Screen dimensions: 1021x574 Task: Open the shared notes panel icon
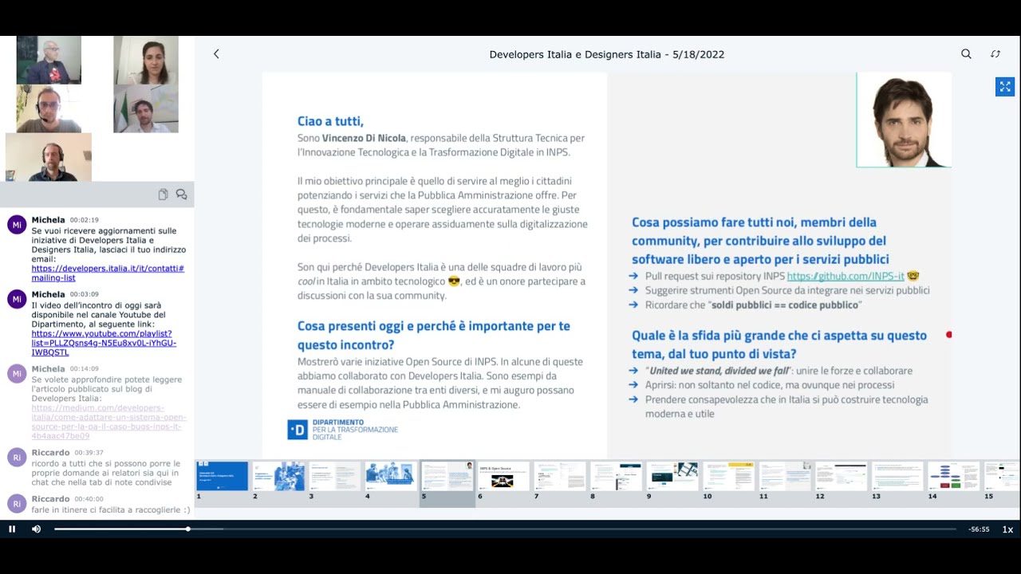click(163, 195)
